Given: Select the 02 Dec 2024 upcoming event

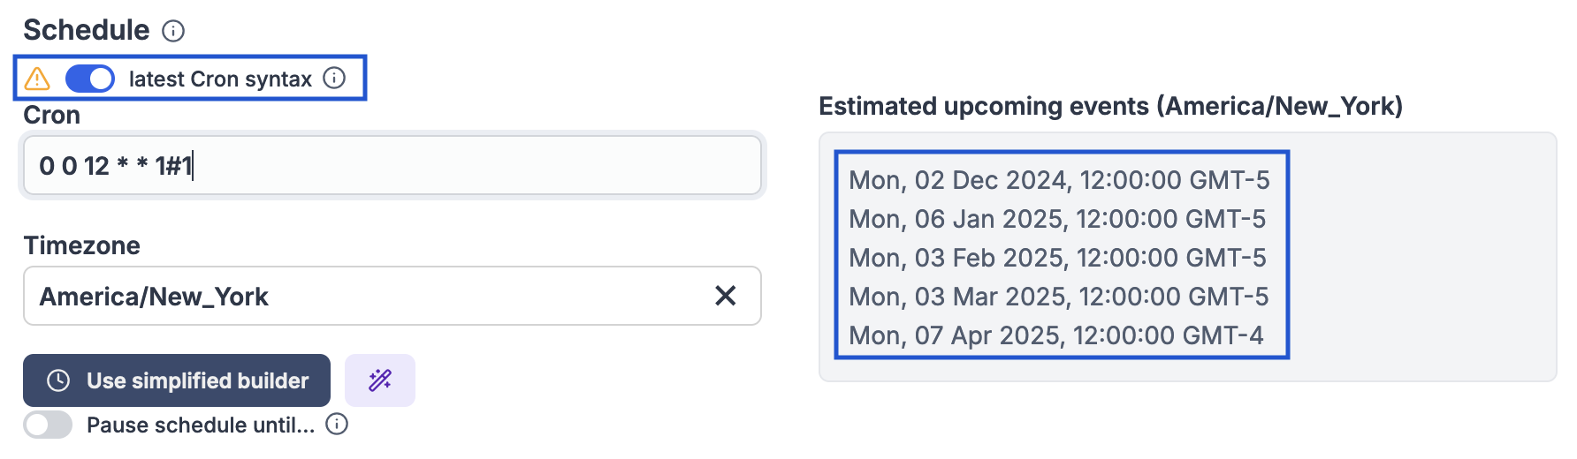Looking at the screenshot, I should click(1059, 180).
